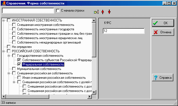Screen dimensions: 178x106
Task: Check РОССИЙСКАЯ СОБСТВЕННОСТЬ checkbox
Action: pyautogui.click(x=9, y=51)
